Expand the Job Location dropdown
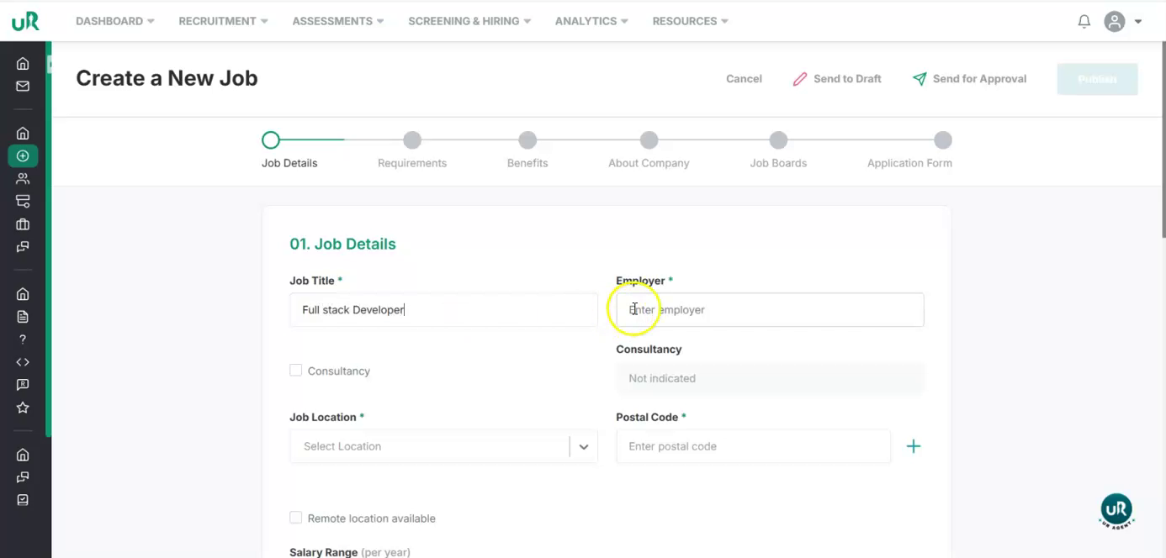Viewport: 1166px width, 558px height. [583, 447]
